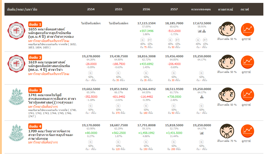Click ดูกราฟ label in rank 4 row
This screenshot has width=266, height=154.
tap(246, 141)
